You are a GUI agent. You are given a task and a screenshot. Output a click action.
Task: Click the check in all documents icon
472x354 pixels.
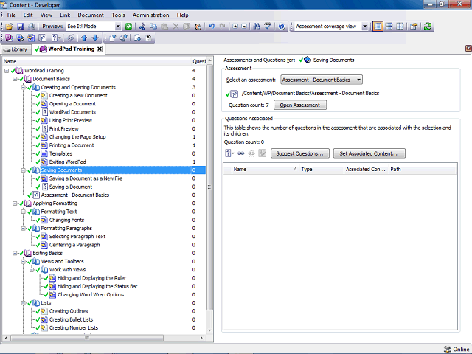point(123,38)
